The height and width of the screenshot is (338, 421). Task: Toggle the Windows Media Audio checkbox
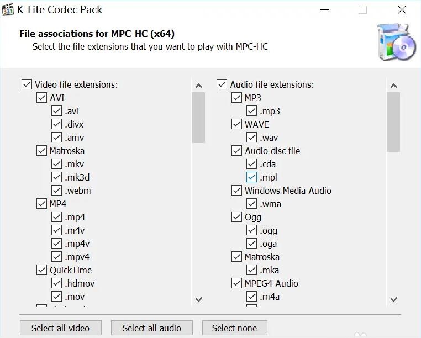(x=236, y=191)
